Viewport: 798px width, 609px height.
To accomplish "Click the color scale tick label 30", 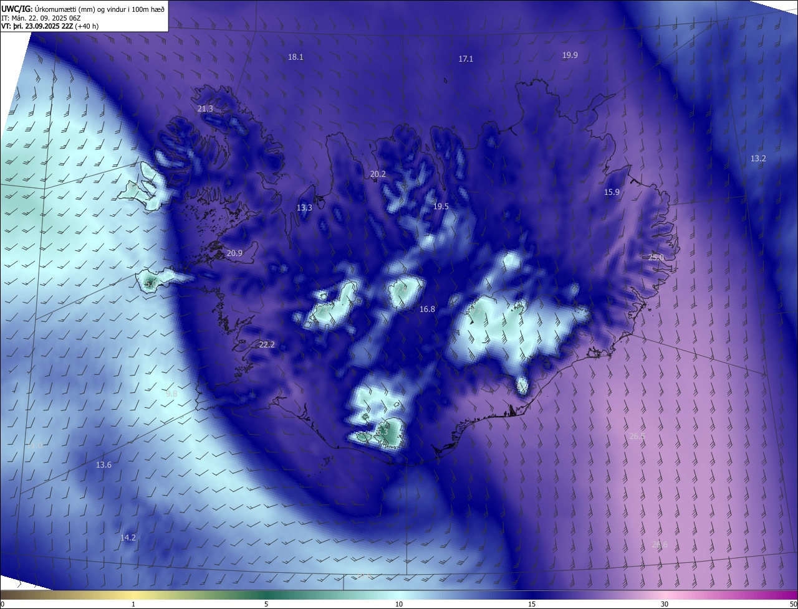I will [x=665, y=605].
